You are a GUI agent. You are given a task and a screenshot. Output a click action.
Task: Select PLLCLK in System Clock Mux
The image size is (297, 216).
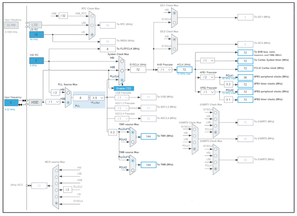coord(122,80)
